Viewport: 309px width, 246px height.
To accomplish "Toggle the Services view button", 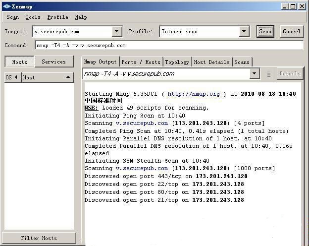I will [x=53, y=62].
